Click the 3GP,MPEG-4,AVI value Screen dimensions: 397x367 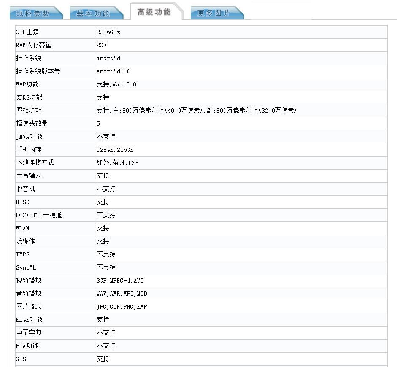click(x=120, y=281)
